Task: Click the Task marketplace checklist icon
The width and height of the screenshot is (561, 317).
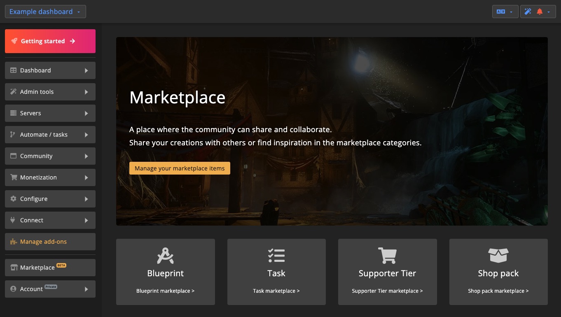Action: click(276, 255)
